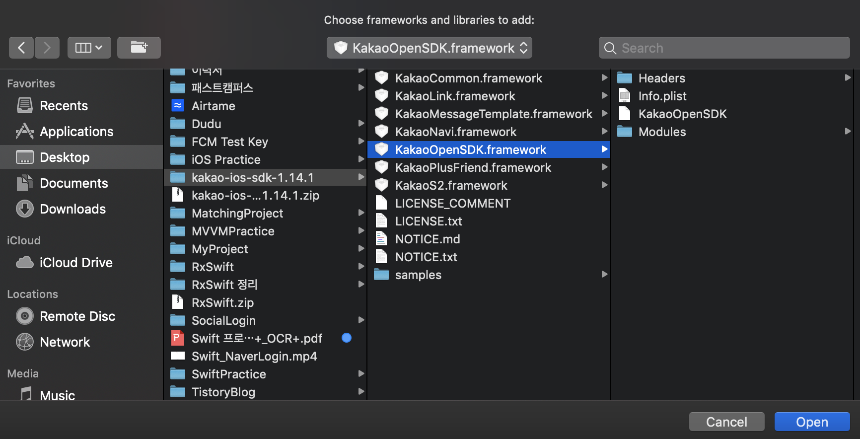The height and width of the screenshot is (439, 860).
Task: Click the KakaoS2.framework shield icon
Action: tap(381, 185)
